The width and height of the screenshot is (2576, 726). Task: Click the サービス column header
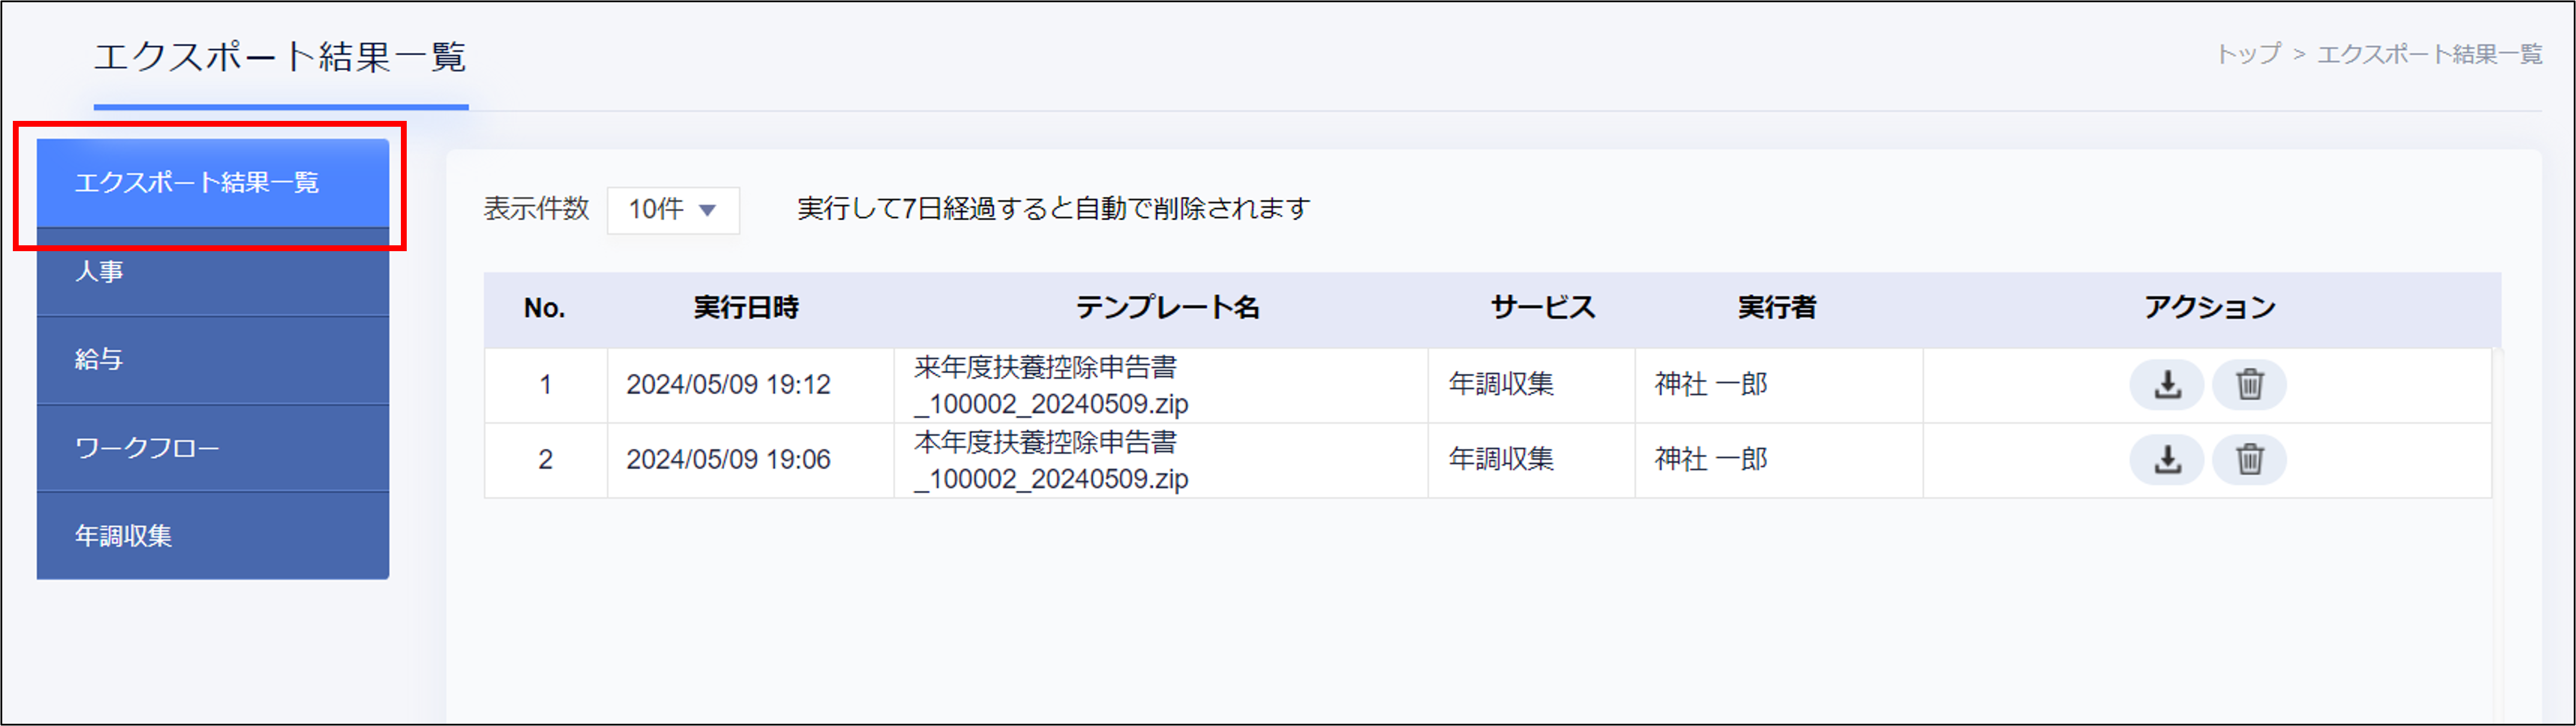coord(1542,308)
